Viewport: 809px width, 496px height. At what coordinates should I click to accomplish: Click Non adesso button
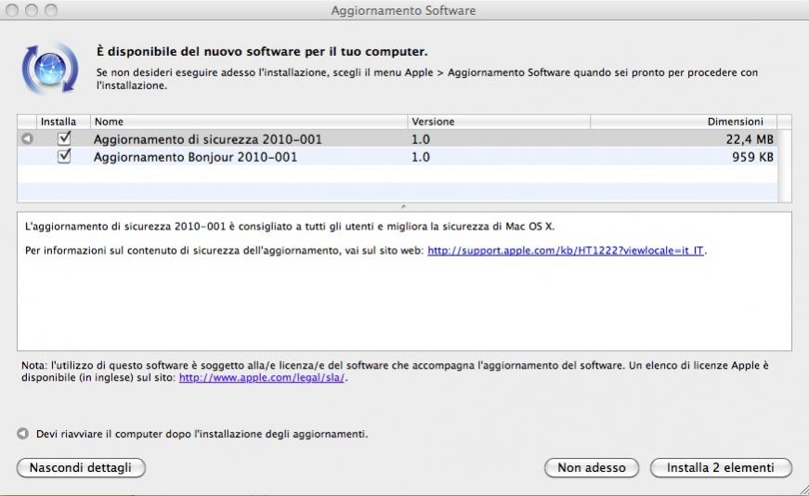[592, 467]
